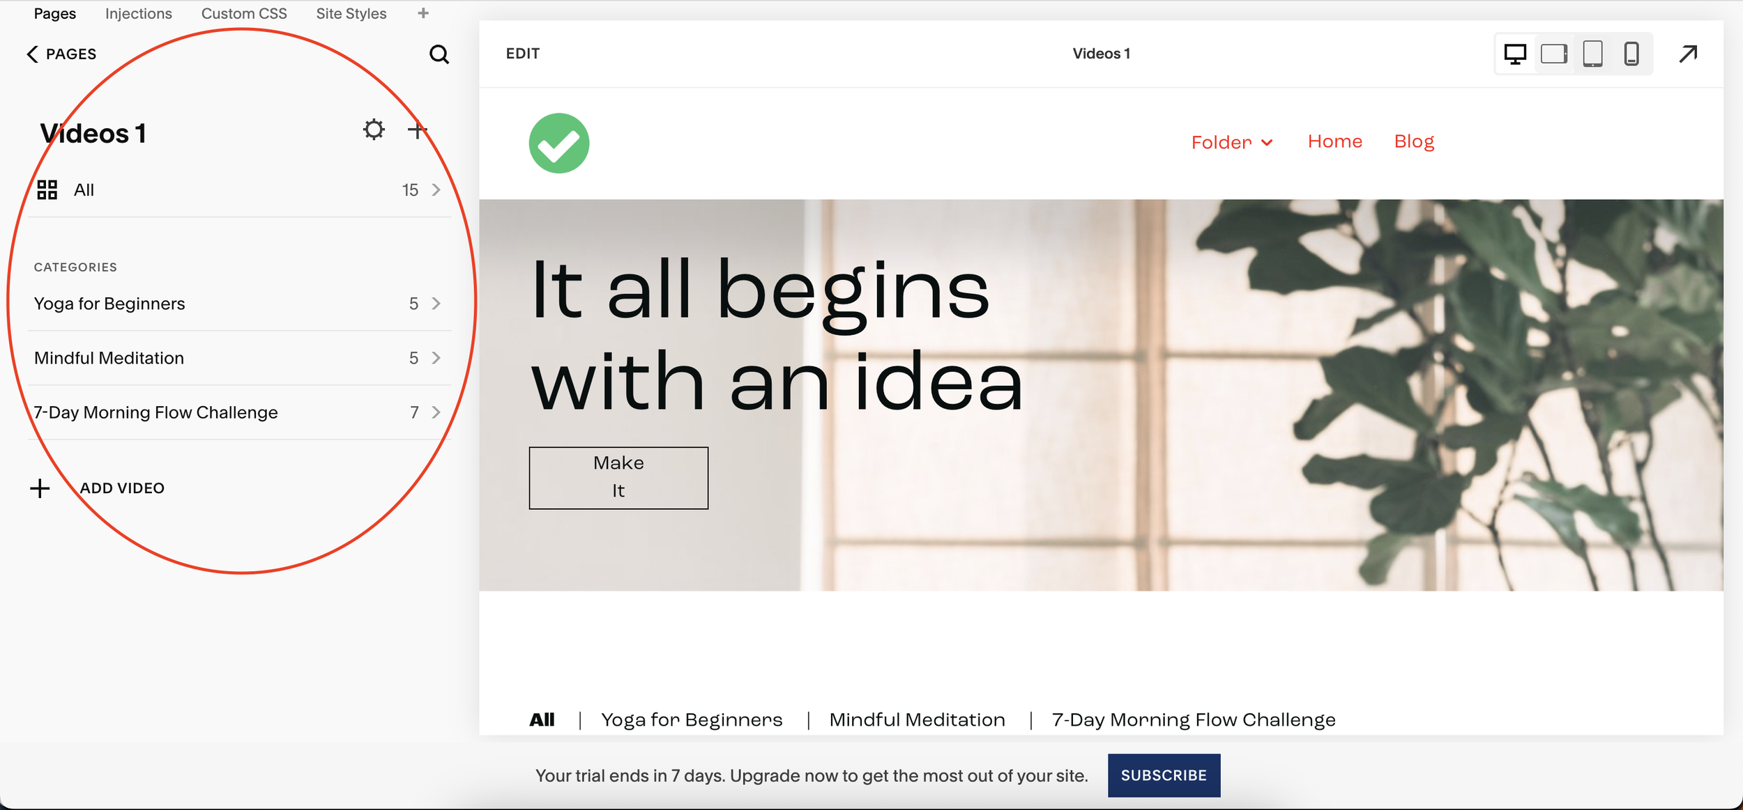
Task: Open Videos 1 settings gear icon
Action: (374, 130)
